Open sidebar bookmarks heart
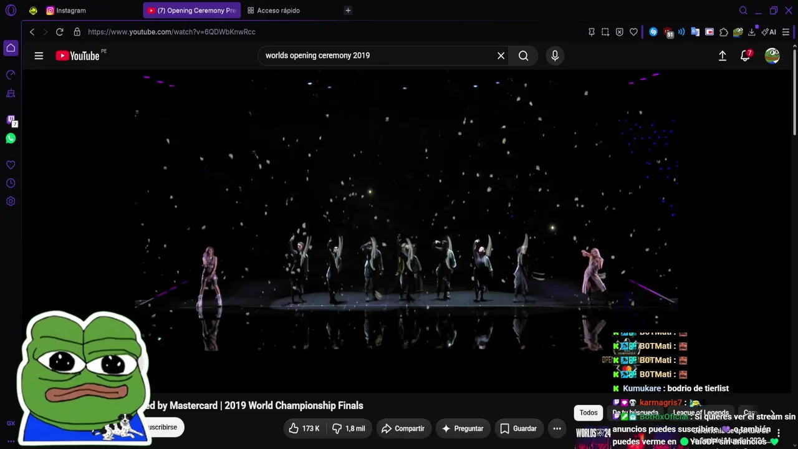Viewport: 798px width, 449px height. 11,165
